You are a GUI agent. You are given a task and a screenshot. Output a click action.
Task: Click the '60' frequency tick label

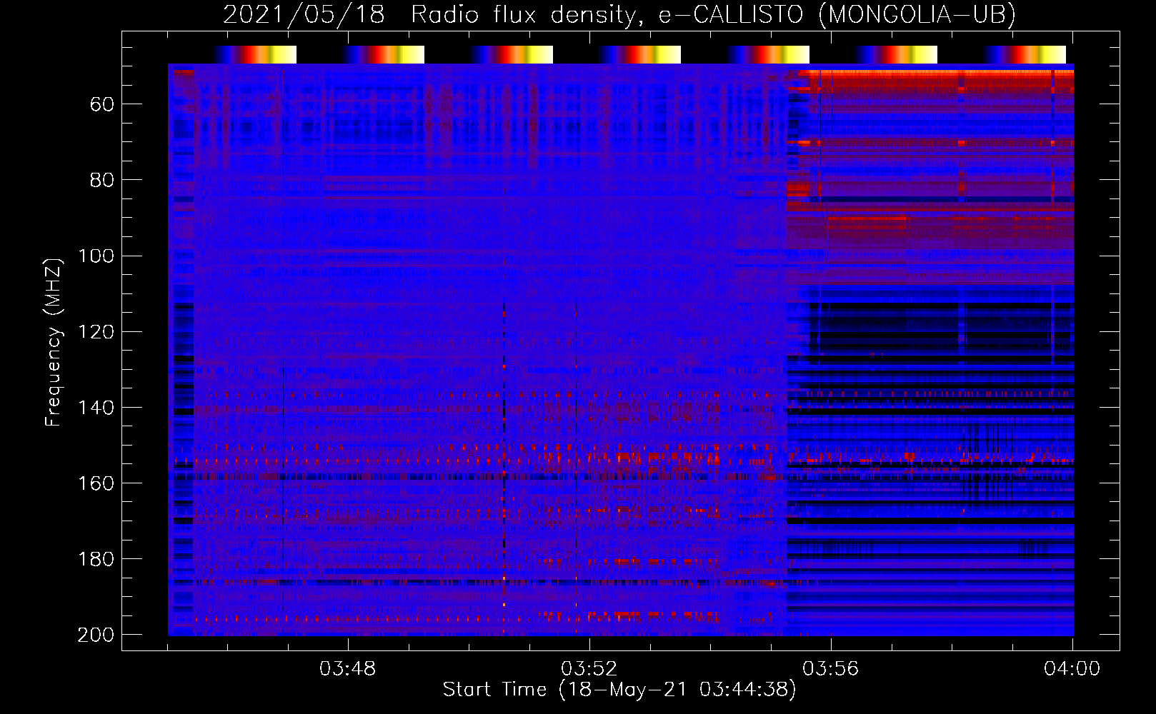pos(102,105)
